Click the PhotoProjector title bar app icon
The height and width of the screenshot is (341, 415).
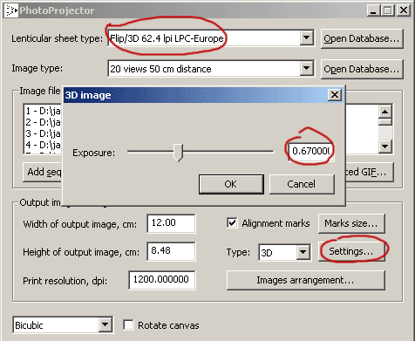coord(11,10)
